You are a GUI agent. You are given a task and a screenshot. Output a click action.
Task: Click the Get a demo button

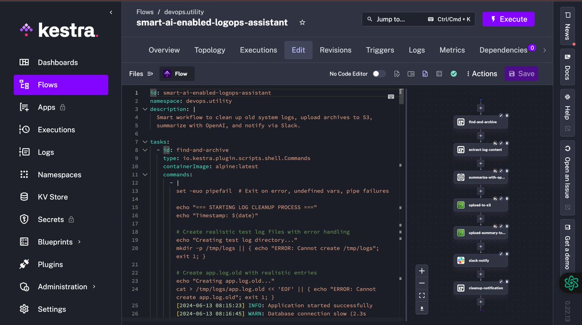point(567,246)
